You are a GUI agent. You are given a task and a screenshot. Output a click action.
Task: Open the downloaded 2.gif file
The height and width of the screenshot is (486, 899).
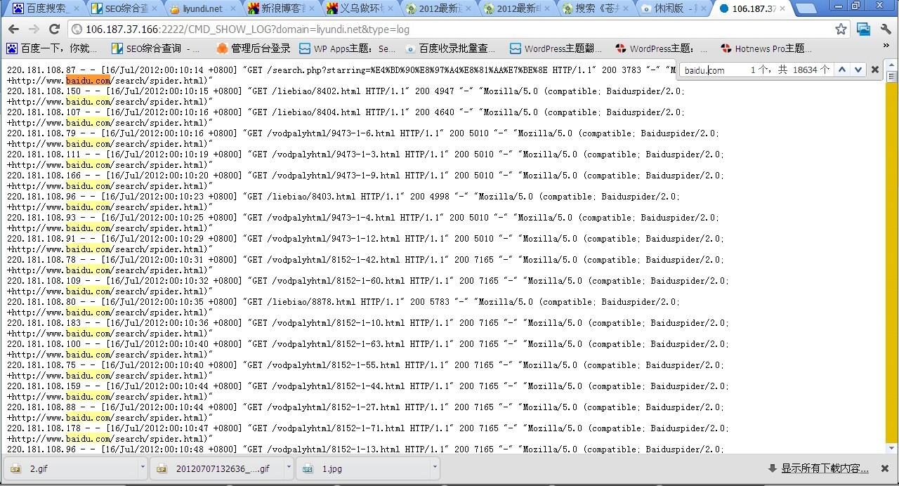(72, 468)
